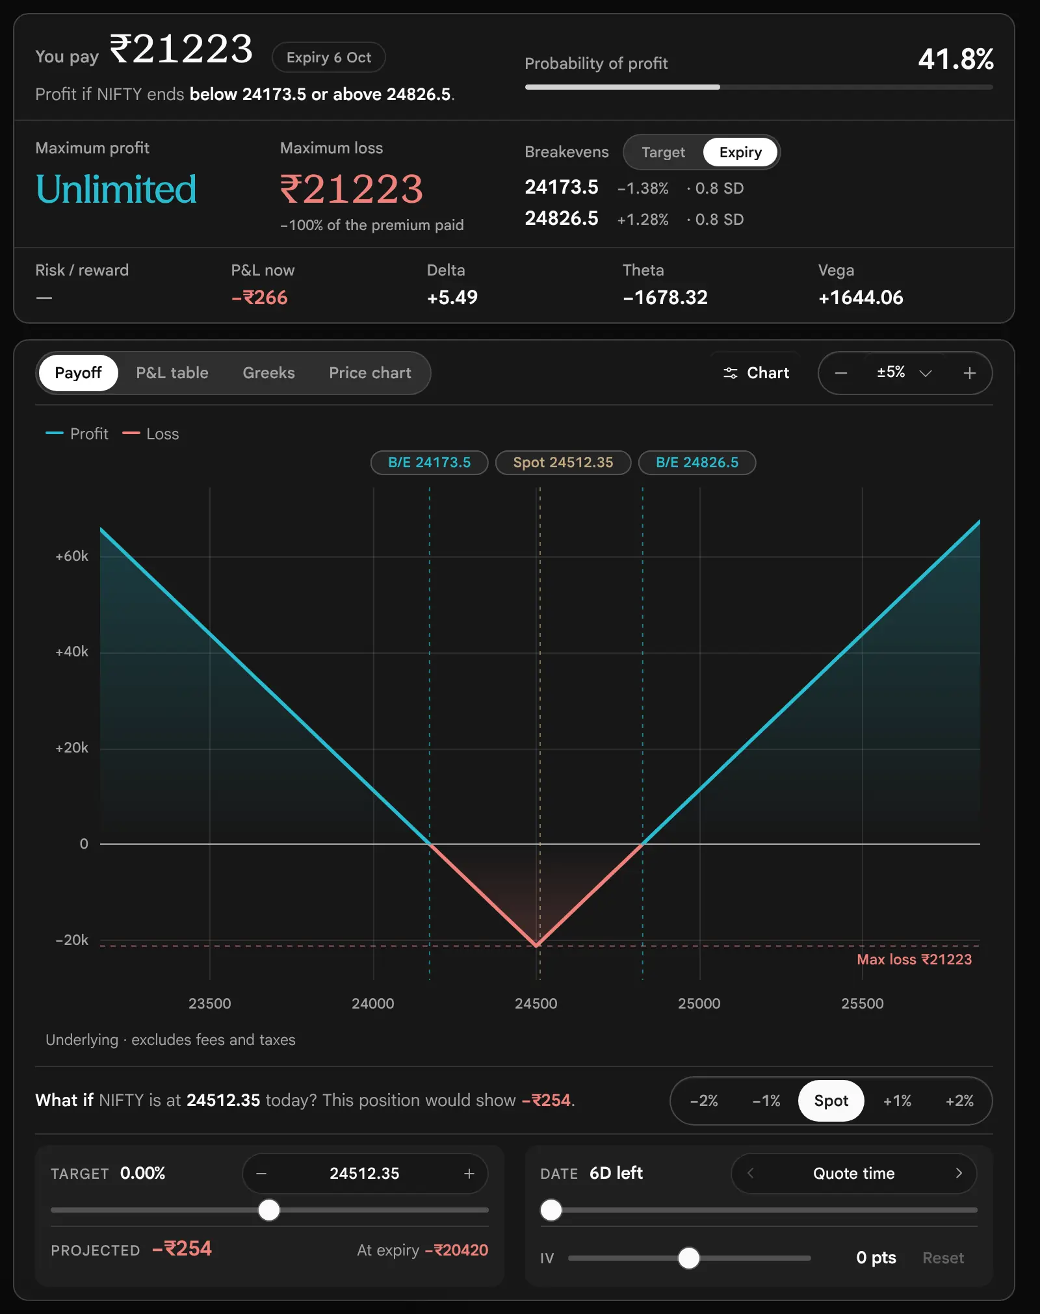Decrease target price with minus icon
Screen dimensions: 1040x1314
coord(261,1174)
